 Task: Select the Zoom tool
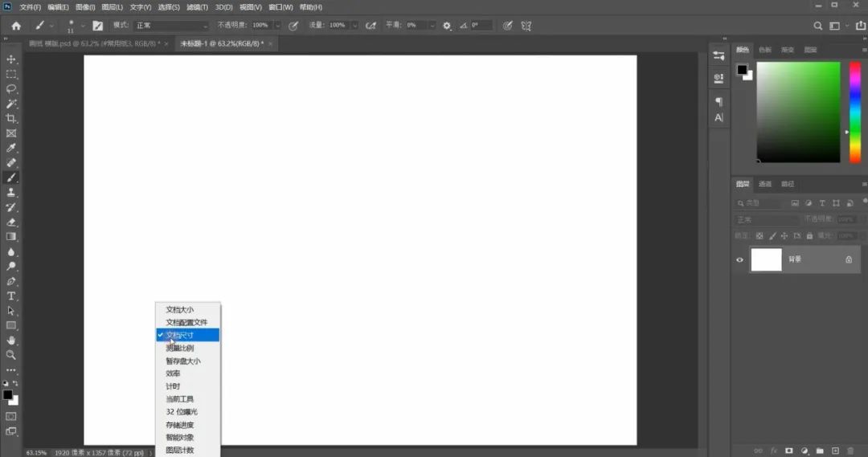11,355
